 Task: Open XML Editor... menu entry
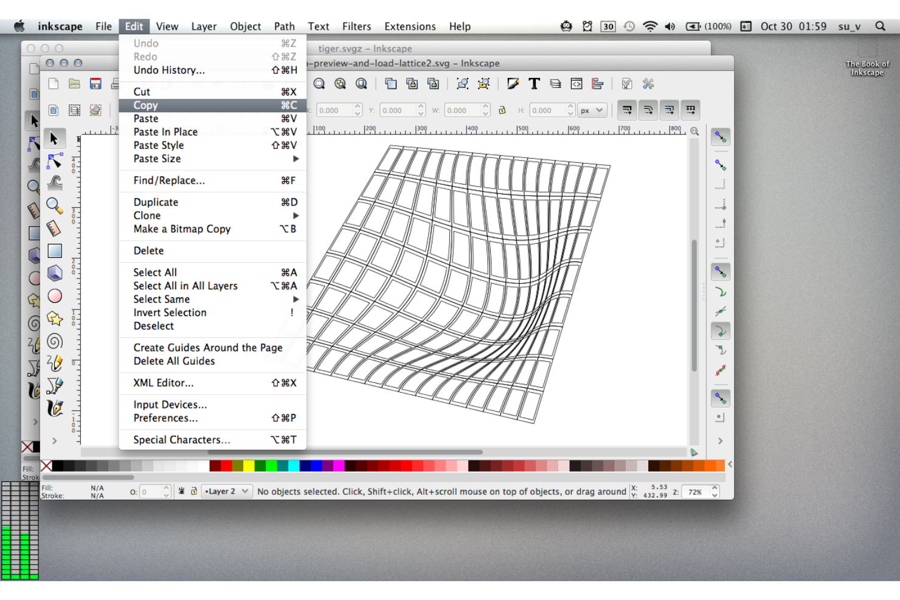[212, 383]
